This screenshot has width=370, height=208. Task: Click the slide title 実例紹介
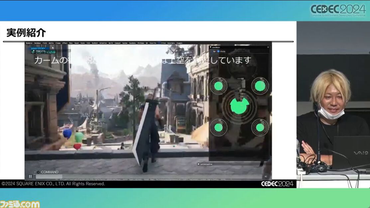tap(26, 33)
